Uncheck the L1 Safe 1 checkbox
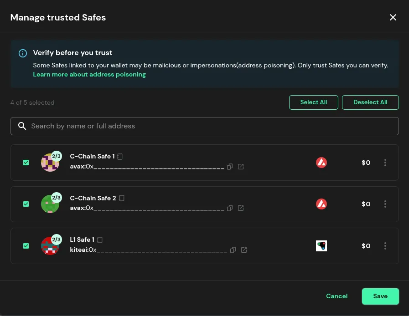The image size is (409, 316). pos(26,246)
